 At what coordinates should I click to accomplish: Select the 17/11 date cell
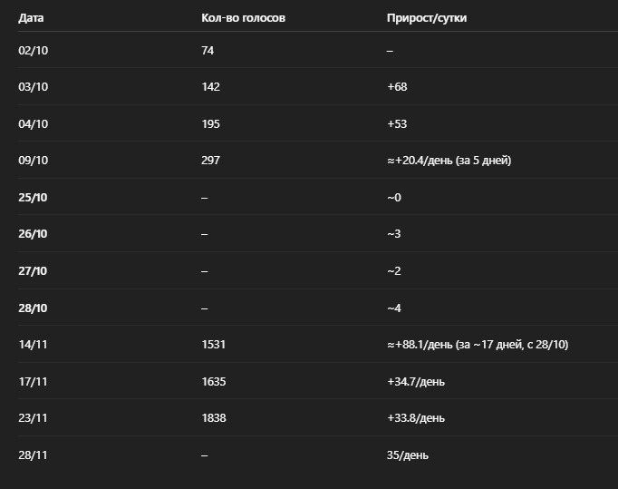click(33, 382)
